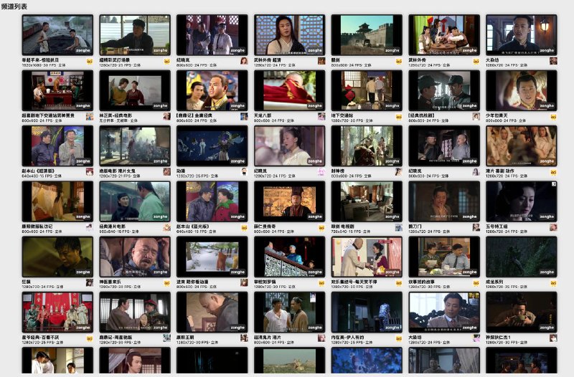Click the avatar icon beside 天龙八部
Screen dimensions: 574x377
pyautogui.click(x=321, y=117)
